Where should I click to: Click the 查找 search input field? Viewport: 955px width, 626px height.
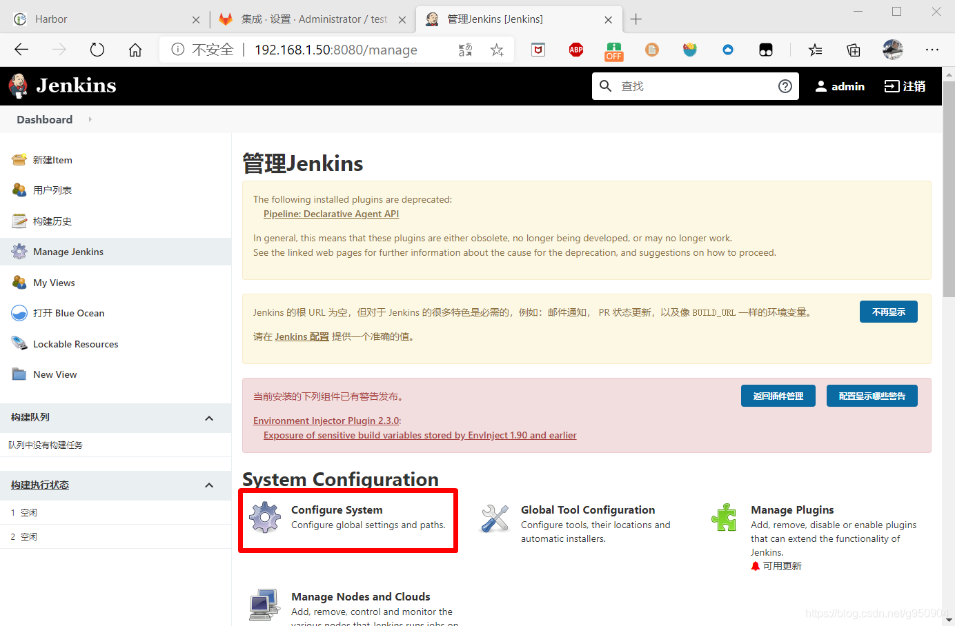click(695, 86)
